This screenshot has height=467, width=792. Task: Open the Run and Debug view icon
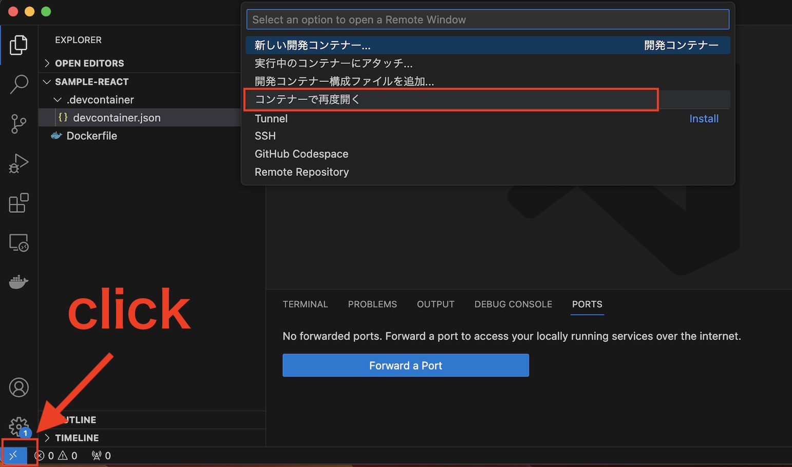click(18, 163)
